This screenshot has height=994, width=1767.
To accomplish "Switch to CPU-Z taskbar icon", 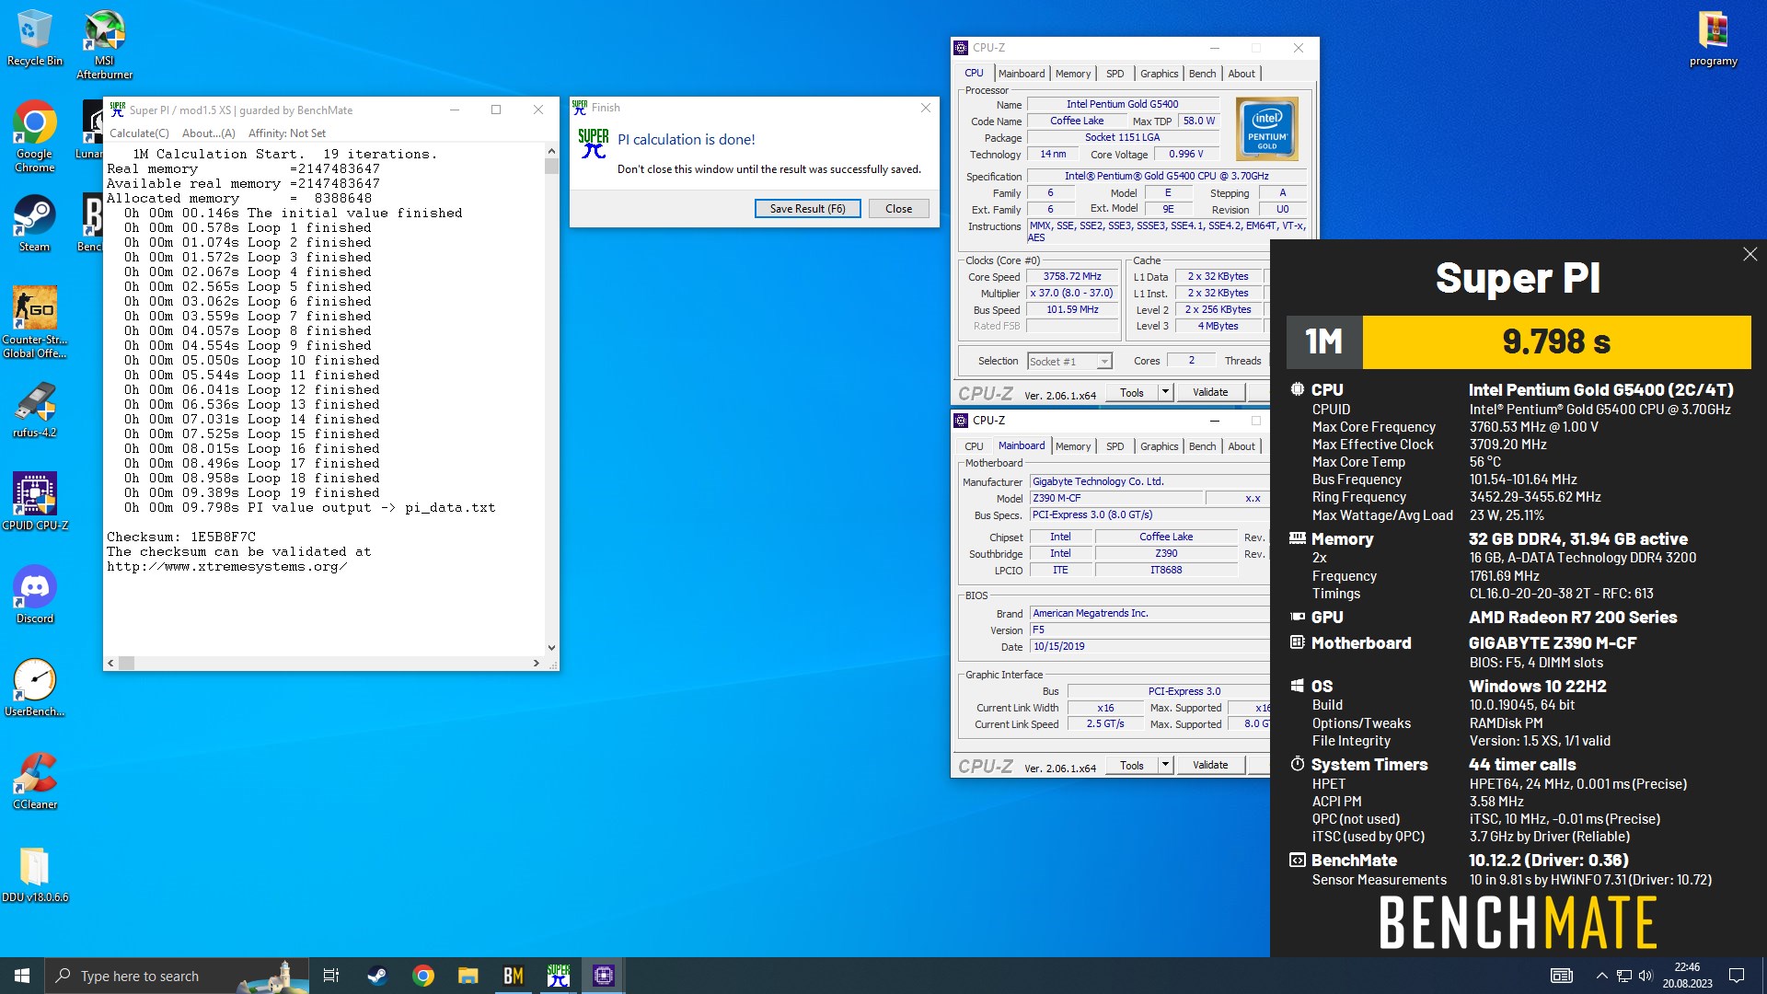I will point(603,976).
